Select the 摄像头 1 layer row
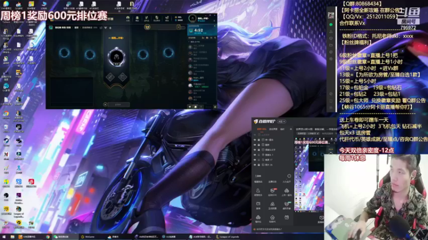 pos(273,155)
